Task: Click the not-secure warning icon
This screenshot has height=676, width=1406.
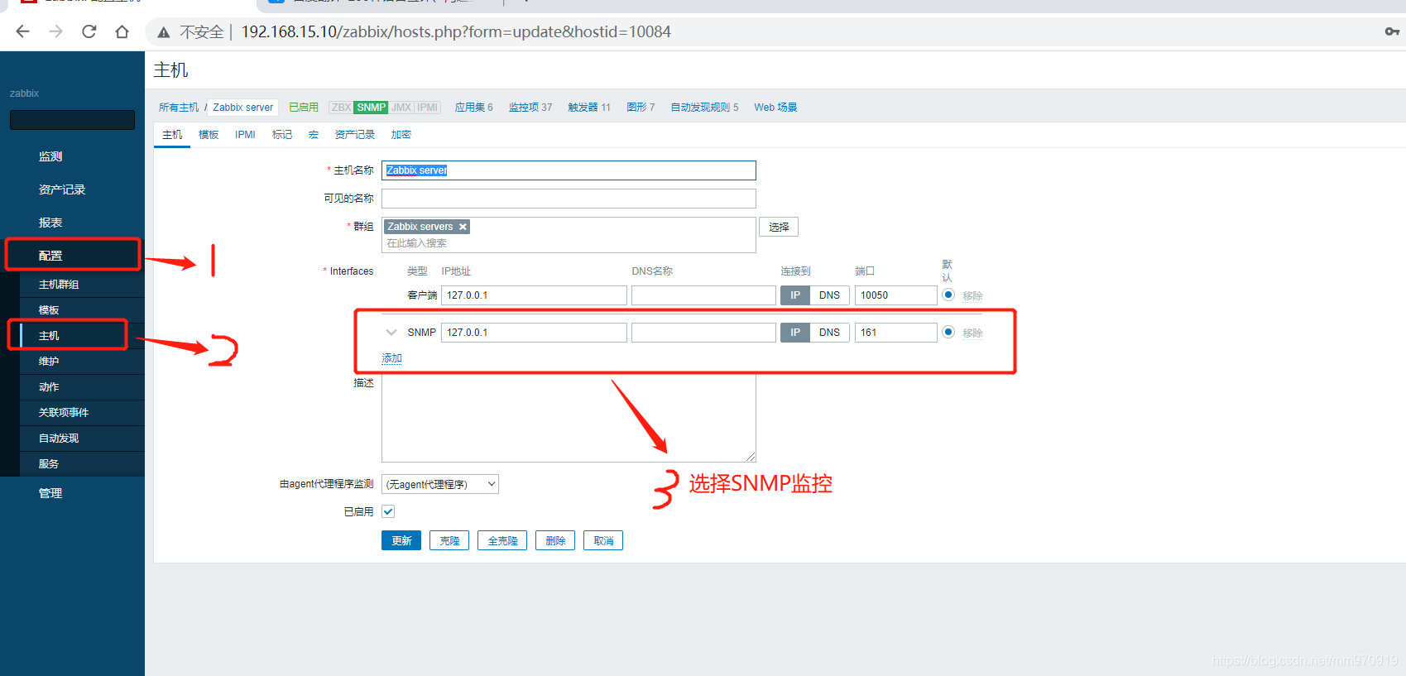Action: click(x=164, y=32)
